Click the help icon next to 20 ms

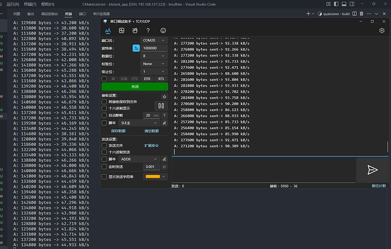(x=164, y=115)
